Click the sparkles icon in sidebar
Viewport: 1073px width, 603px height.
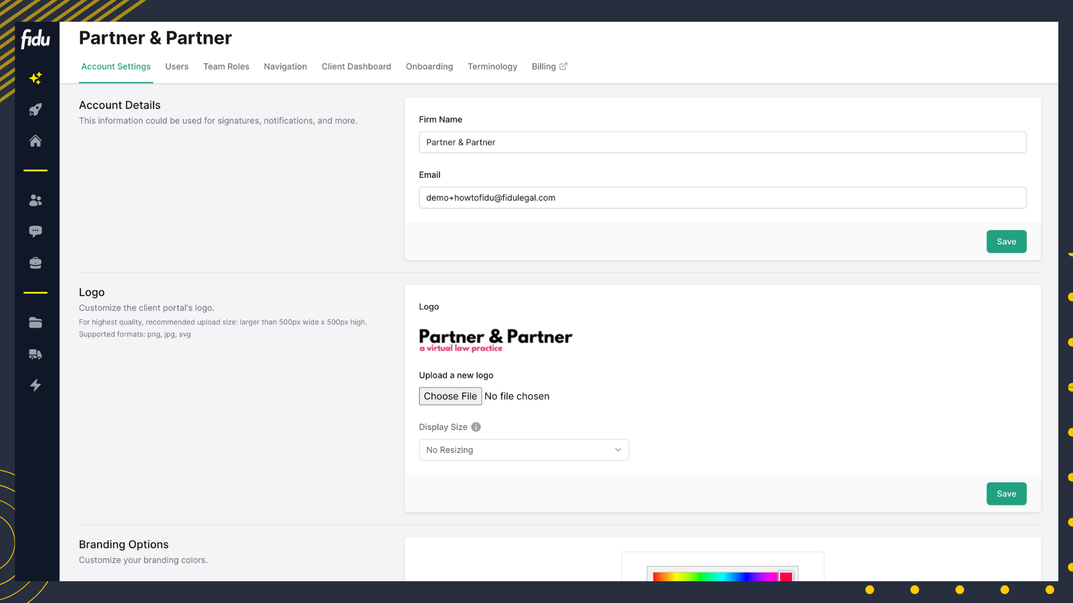(35, 78)
